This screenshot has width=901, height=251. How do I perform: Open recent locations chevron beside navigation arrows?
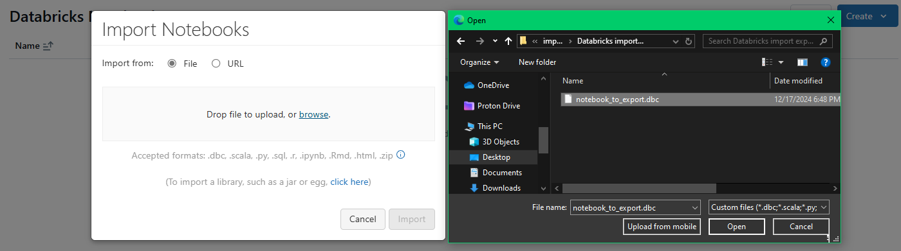coord(495,41)
